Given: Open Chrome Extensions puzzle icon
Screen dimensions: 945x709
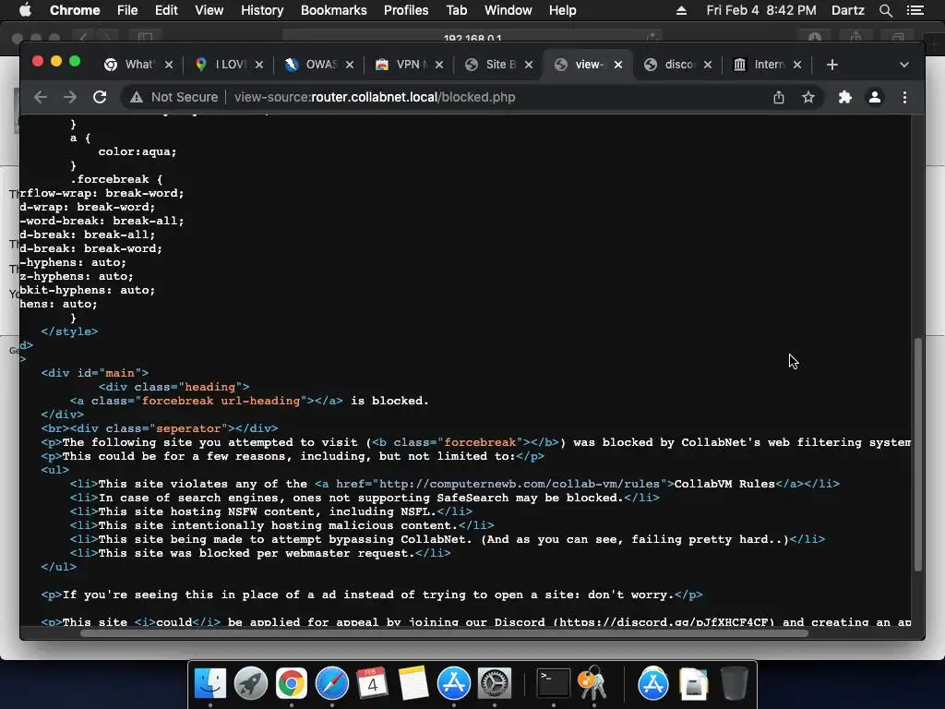Looking at the screenshot, I should [x=845, y=97].
